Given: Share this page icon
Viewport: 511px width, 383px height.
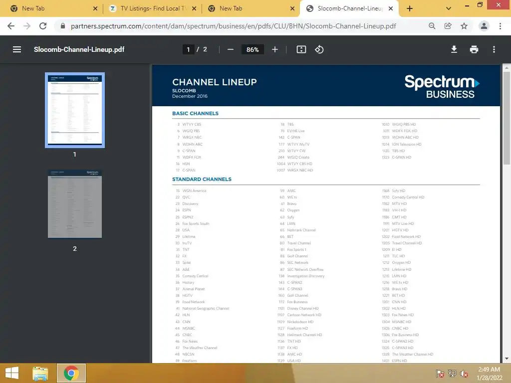Looking at the screenshot, I should [x=448, y=26].
